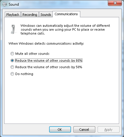
Task: Click the 'When Windows detects communications activity' label
Action: coord(46,43)
